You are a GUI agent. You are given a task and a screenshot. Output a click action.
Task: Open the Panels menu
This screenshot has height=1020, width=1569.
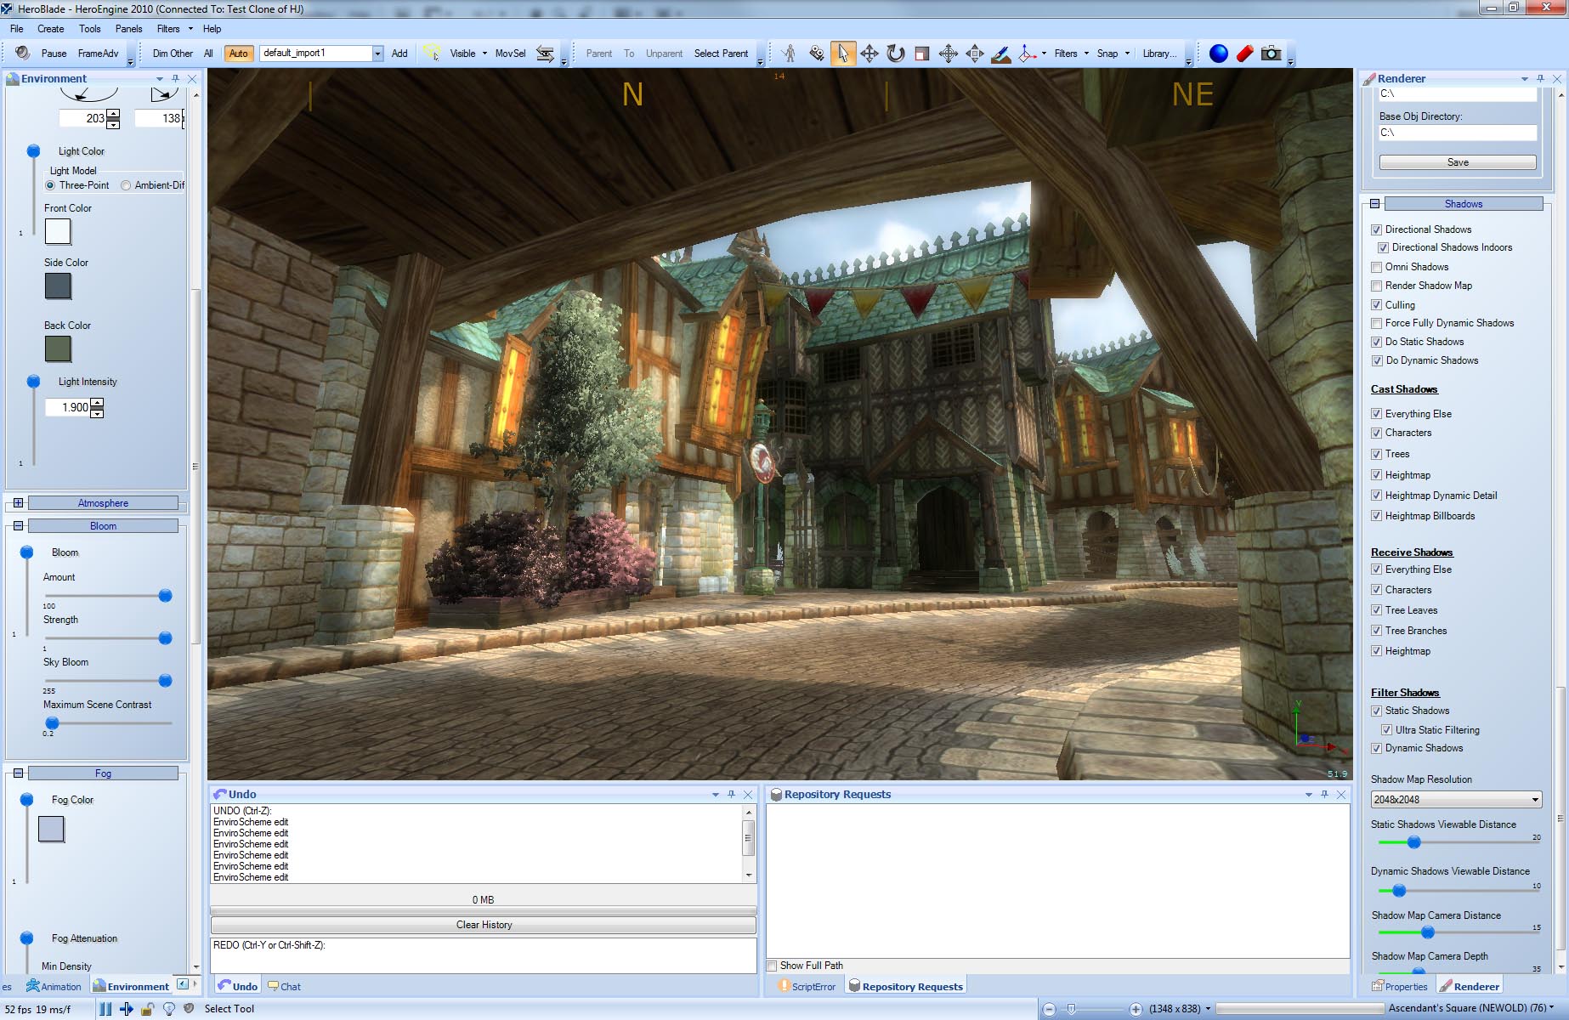click(x=128, y=29)
